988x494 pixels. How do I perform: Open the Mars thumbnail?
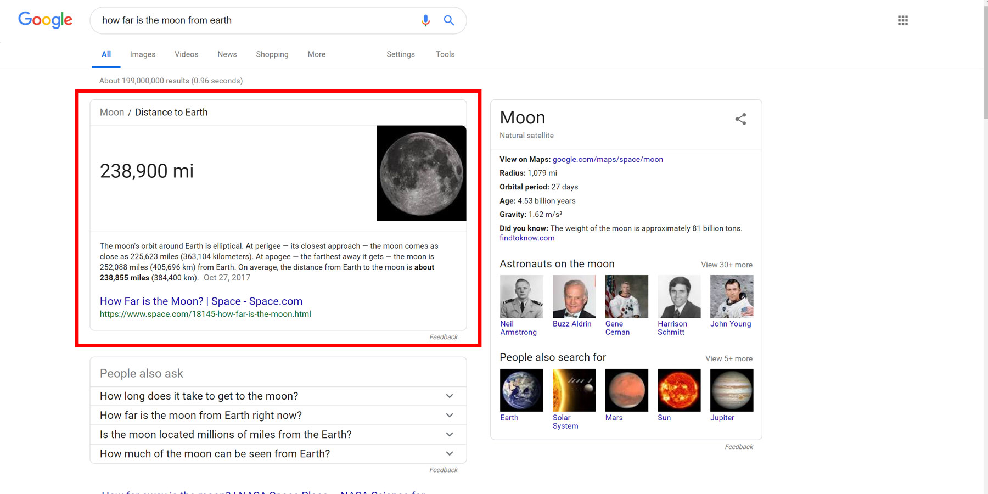[x=627, y=390]
